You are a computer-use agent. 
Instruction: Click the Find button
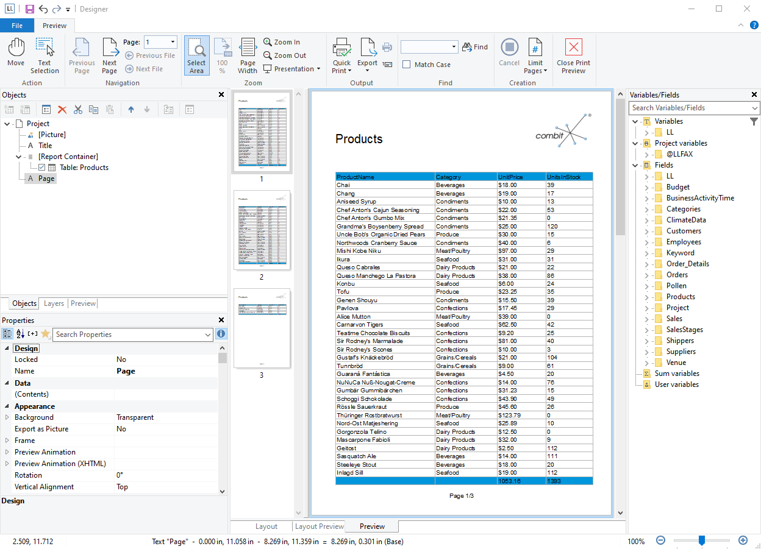(x=475, y=47)
